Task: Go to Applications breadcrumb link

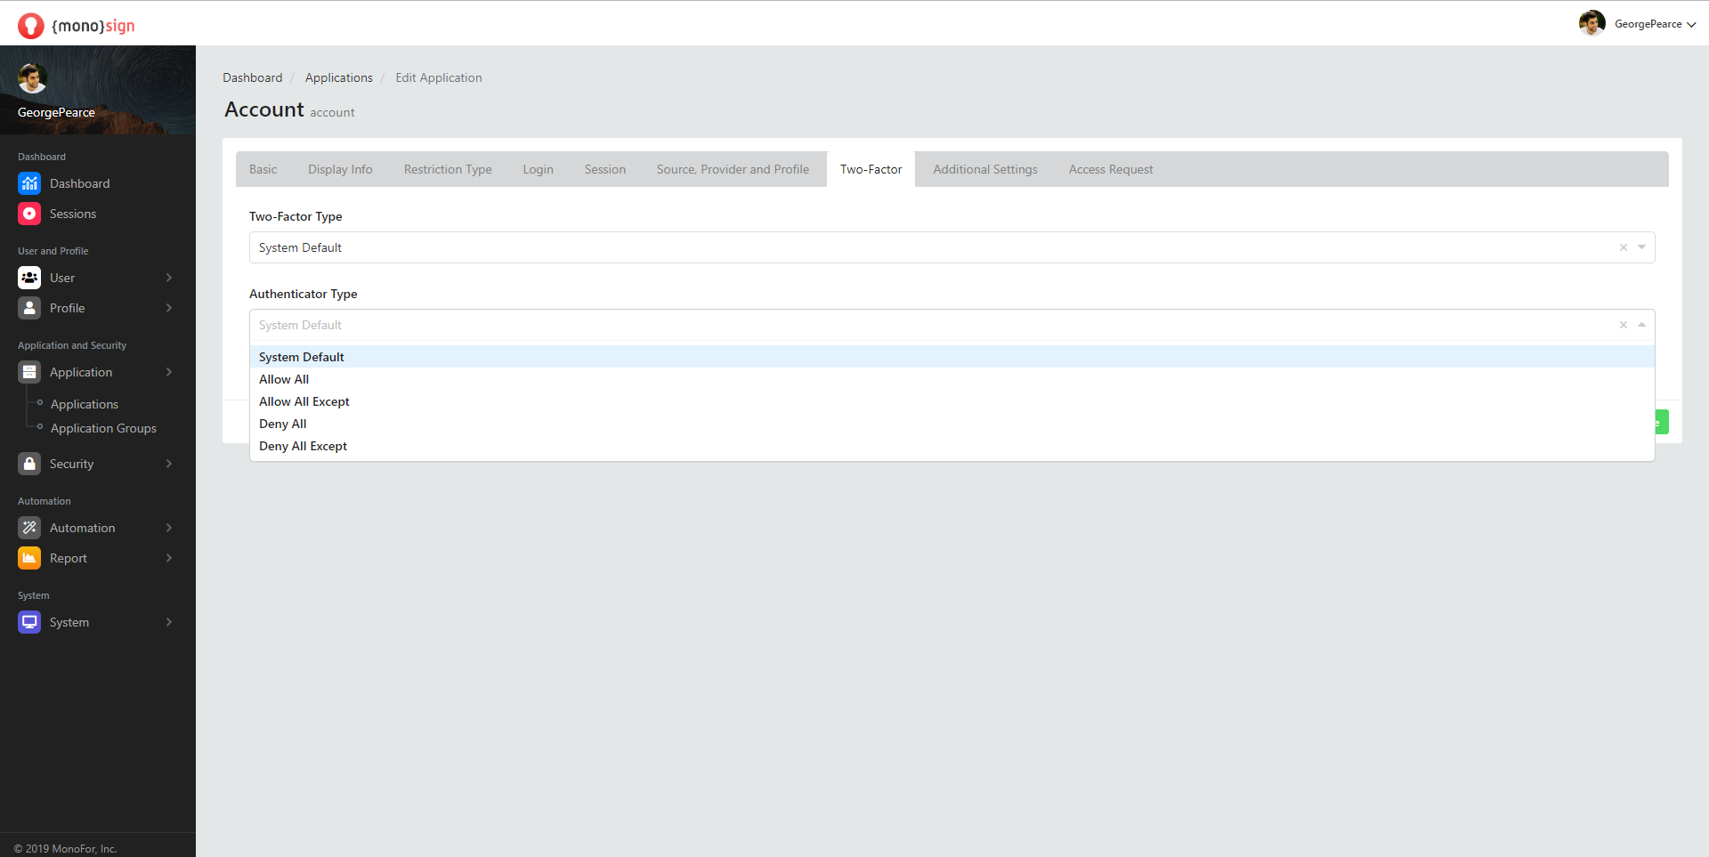Action: pos(339,77)
